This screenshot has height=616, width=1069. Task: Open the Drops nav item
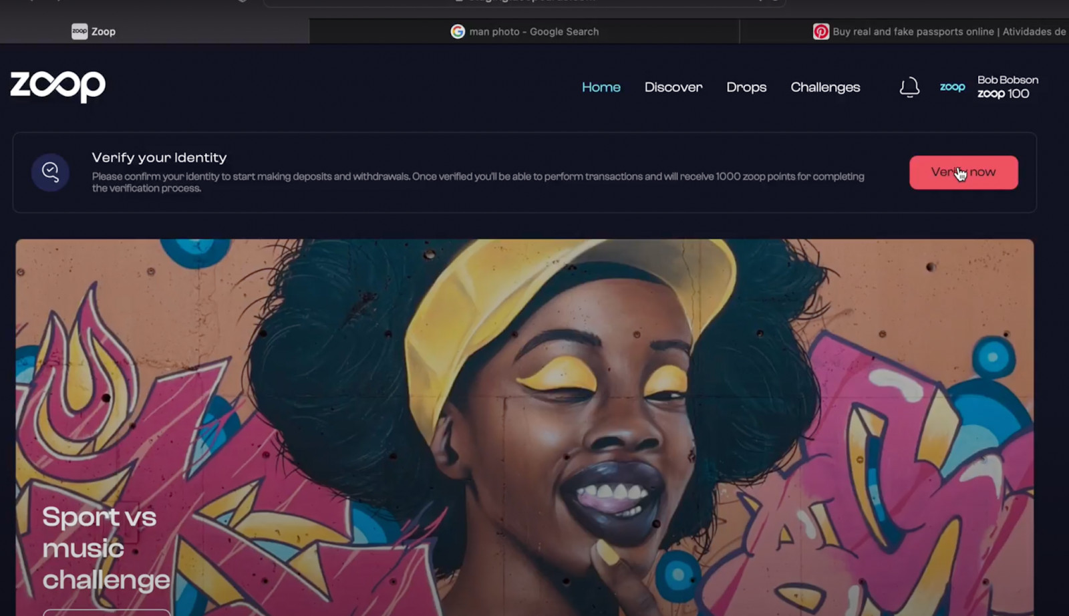click(x=746, y=88)
